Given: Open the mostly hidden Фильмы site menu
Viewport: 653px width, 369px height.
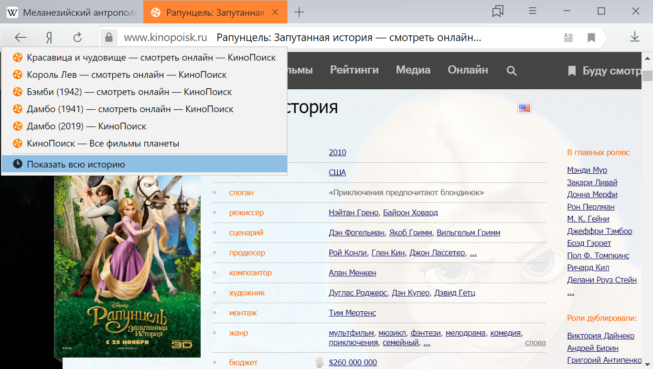Looking at the screenshot, I should [x=300, y=70].
